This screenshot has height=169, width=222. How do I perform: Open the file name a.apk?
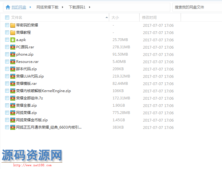point(21,40)
